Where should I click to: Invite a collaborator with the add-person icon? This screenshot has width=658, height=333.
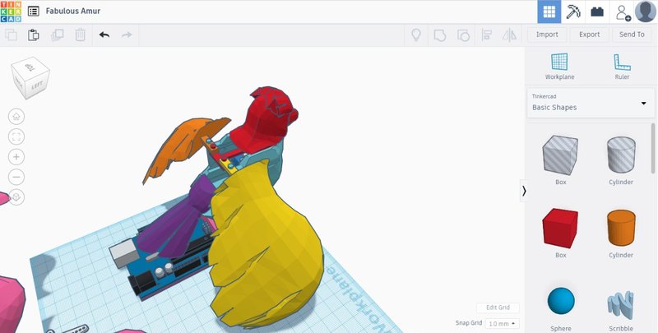(x=623, y=12)
